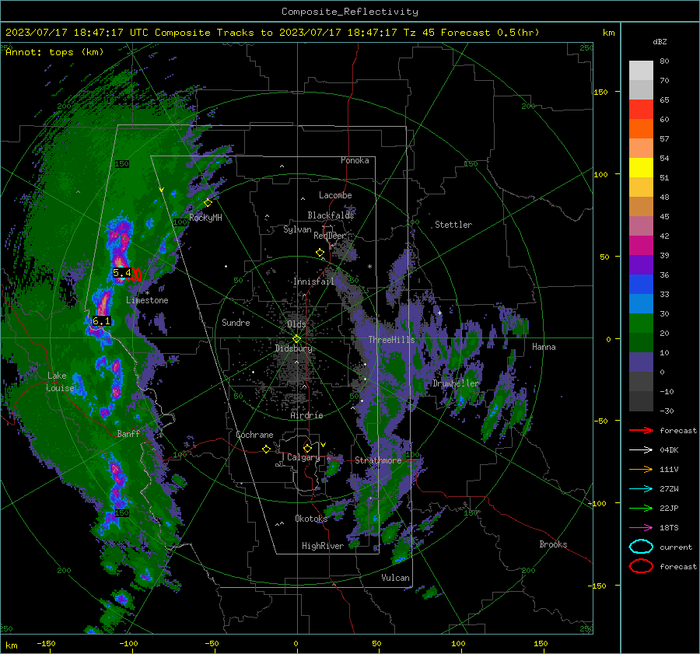This screenshot has width=700, height=654.
Task: Select the yellow diamond marker below Cochrane
Action: [x=266, y=449]
